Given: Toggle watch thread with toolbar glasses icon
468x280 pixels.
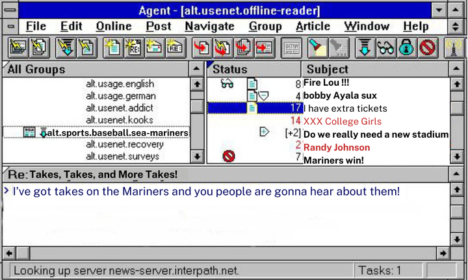Looking at the screenshot, I should pos(386,47).
